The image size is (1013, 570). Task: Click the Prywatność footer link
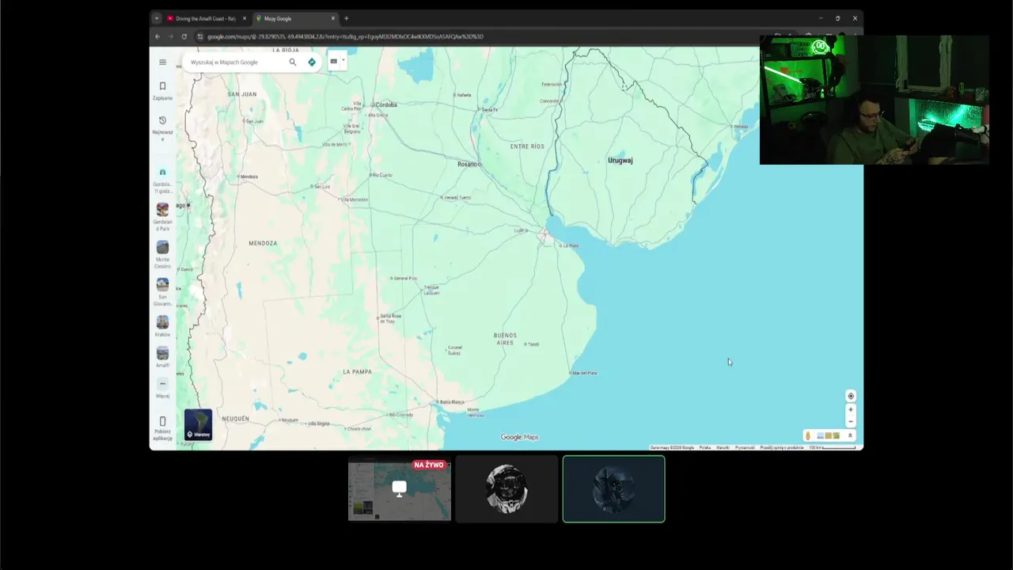(745, 447)
